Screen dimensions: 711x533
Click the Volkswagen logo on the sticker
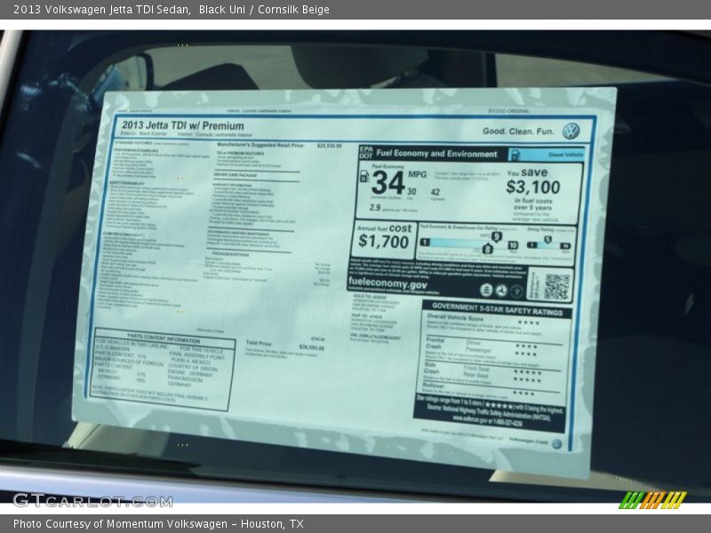(571, 131)
